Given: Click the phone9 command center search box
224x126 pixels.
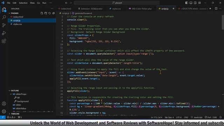Looking at the screenshot, I should pos(117,3).
